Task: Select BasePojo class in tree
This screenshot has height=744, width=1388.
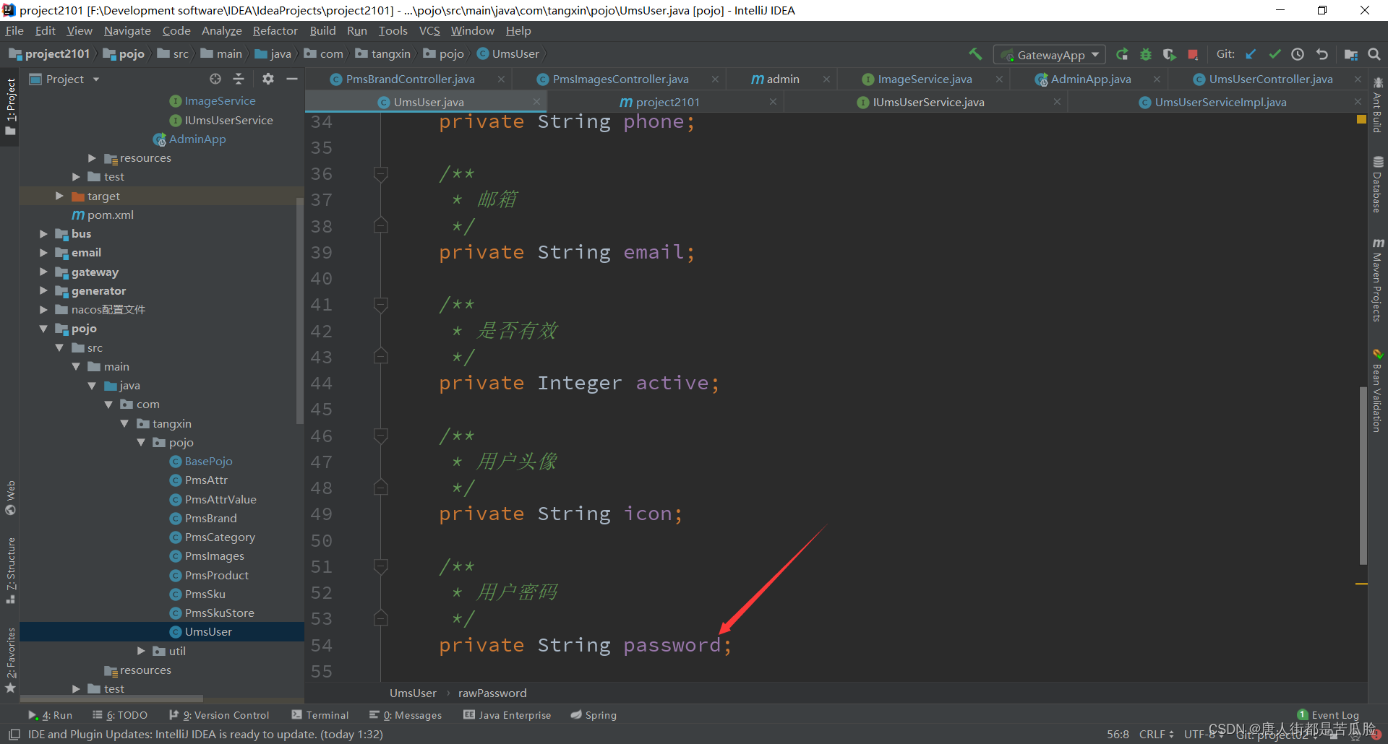Action: tap(201, 461)
